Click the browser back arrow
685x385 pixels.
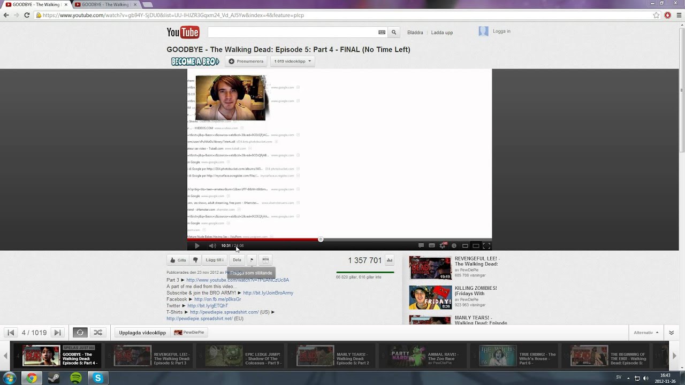[x=6, y=15]
